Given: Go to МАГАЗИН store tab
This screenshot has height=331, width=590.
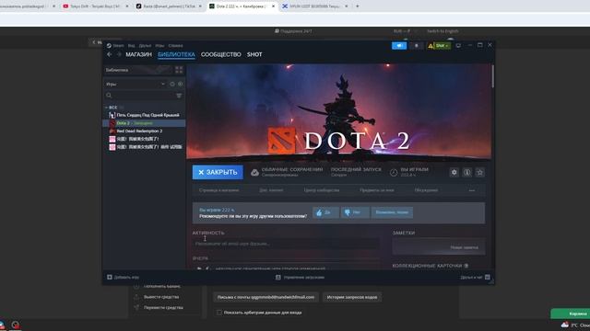Looking at the screenshot, I should coord(138,54).
